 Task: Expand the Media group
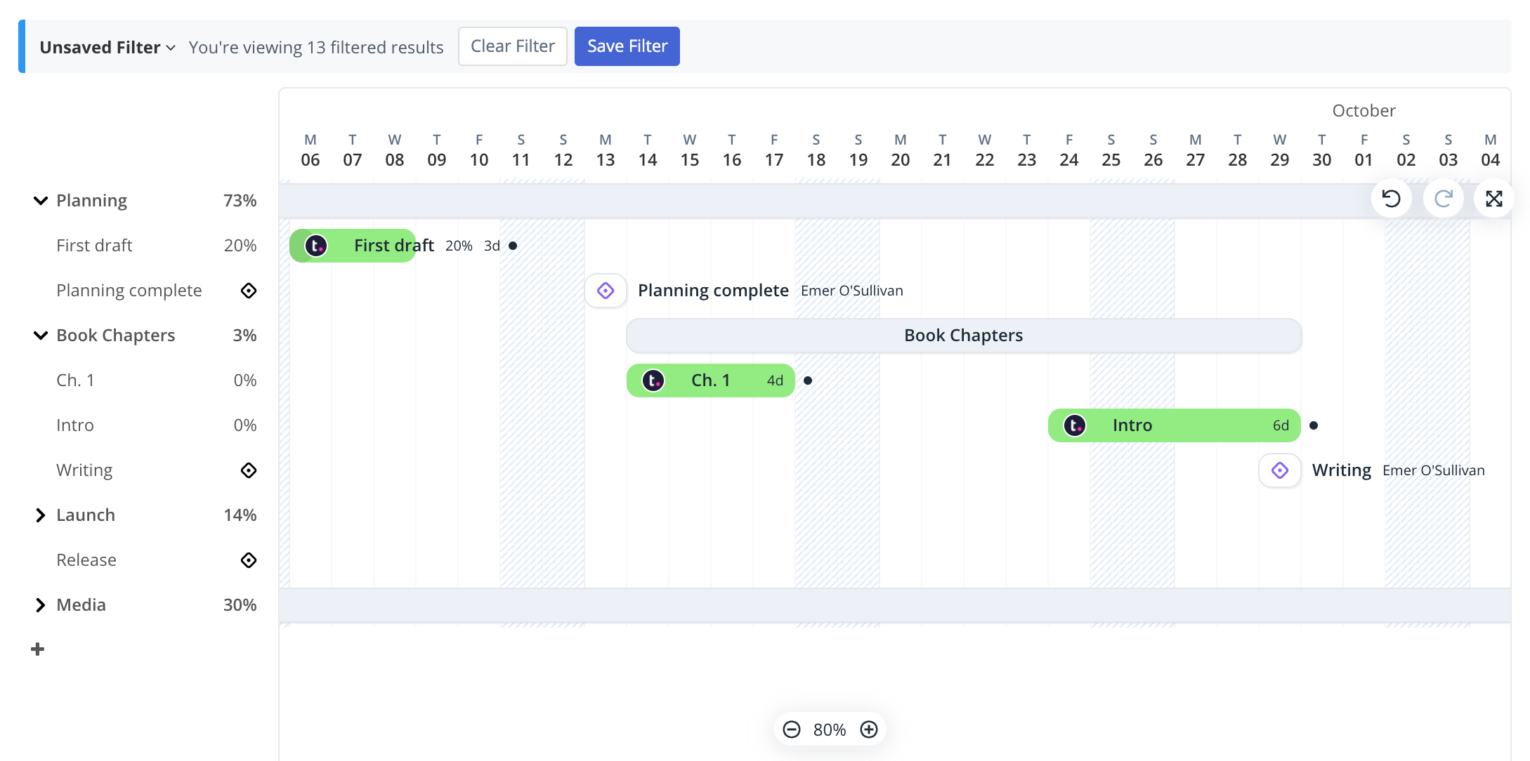coord(41,605)
